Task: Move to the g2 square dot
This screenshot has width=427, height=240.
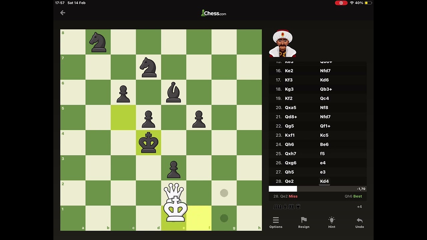Action: (224, 193)
